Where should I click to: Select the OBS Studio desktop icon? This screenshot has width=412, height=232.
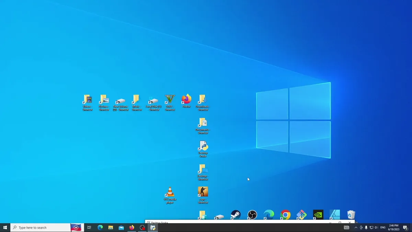pos(252,215)
